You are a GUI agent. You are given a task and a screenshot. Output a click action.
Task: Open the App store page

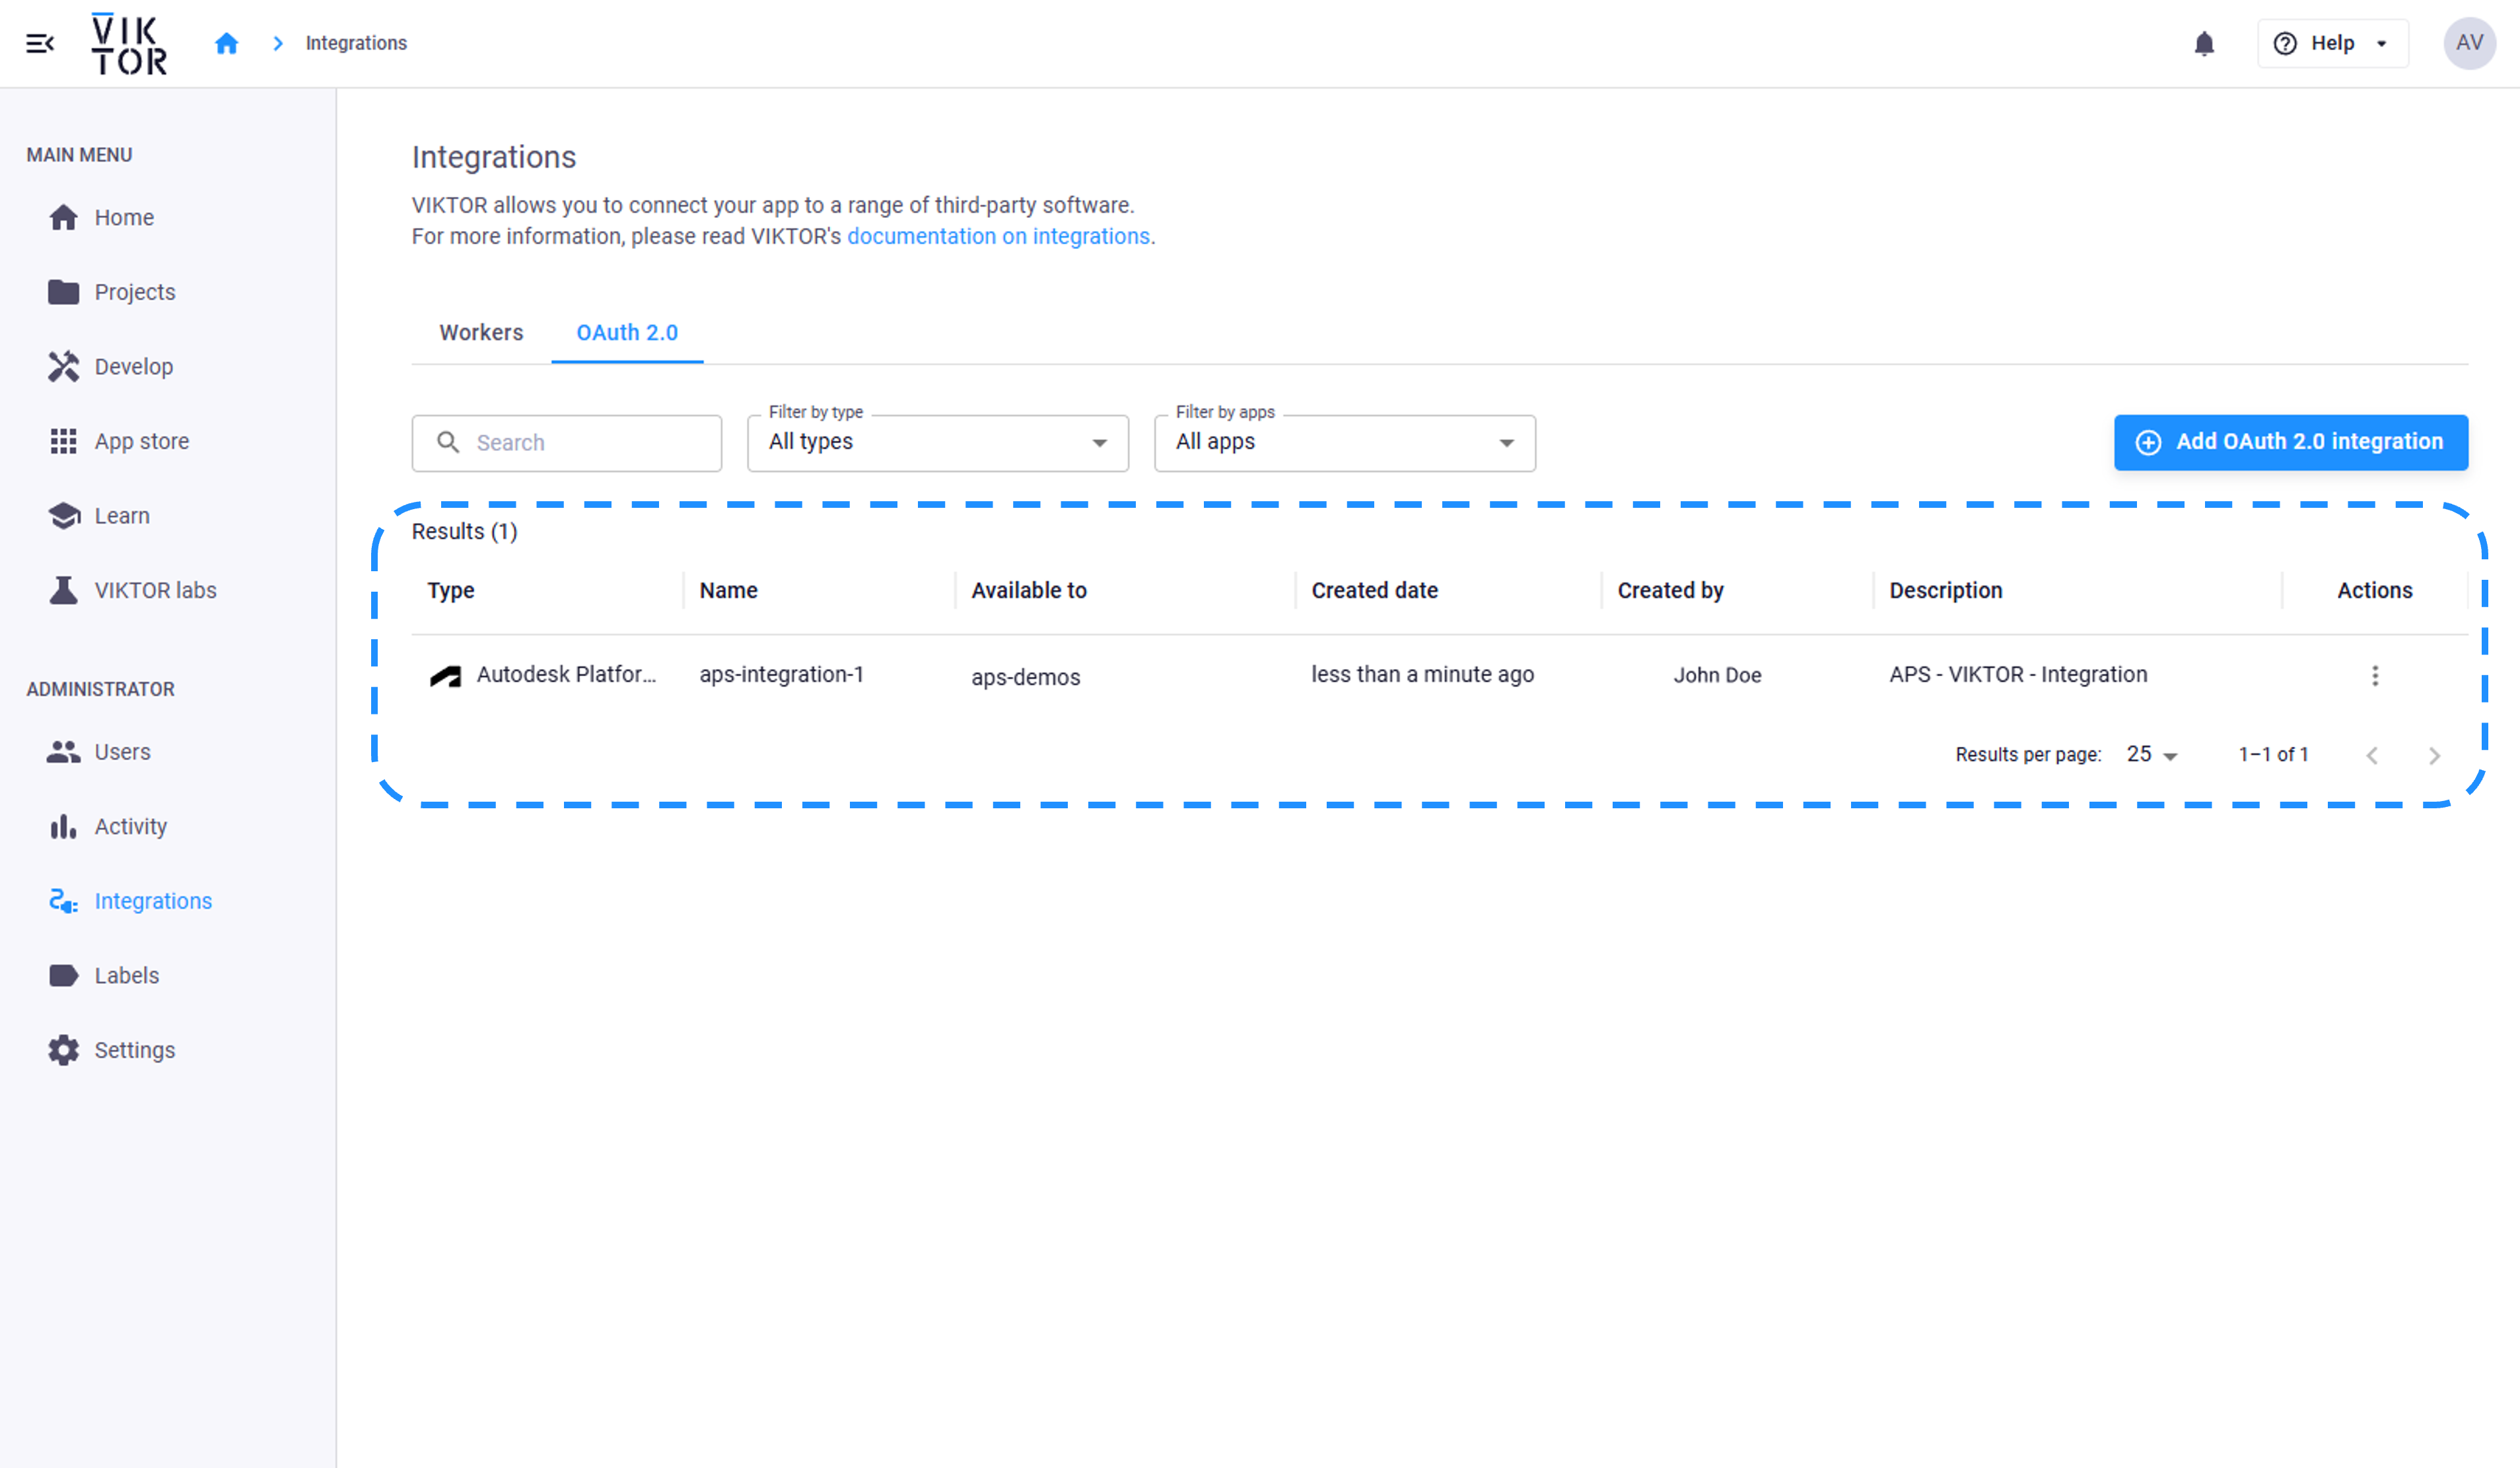tap(141, 441)
